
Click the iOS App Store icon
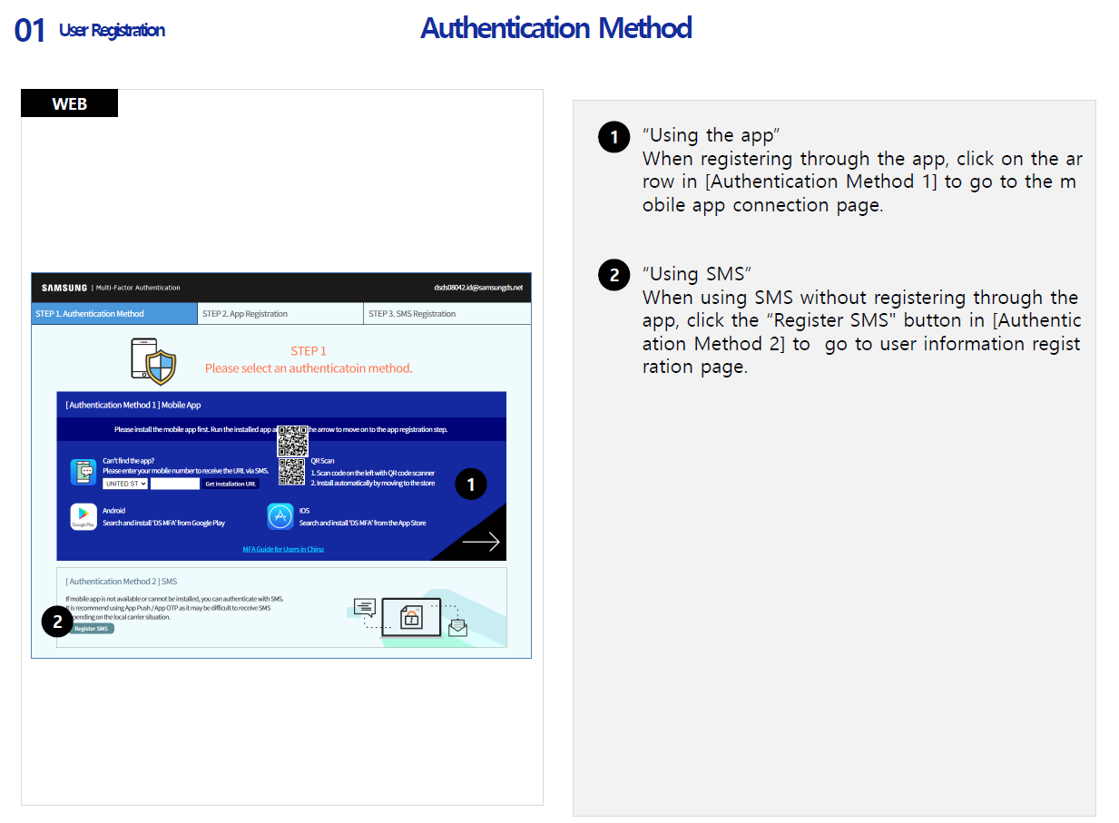280,517
